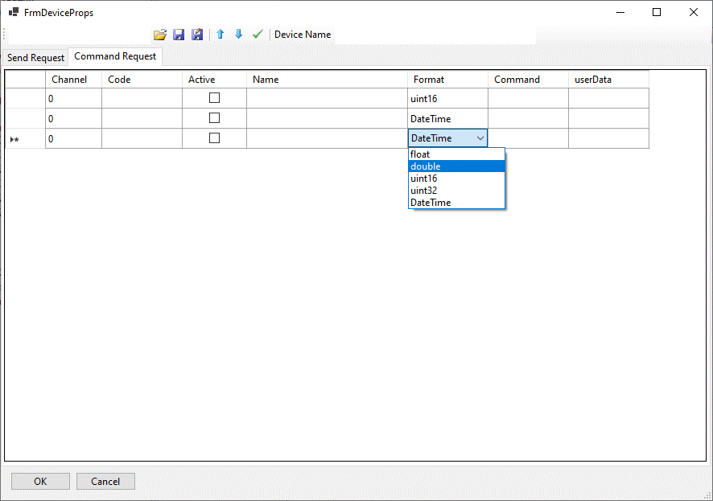Click the Cancel button
The image size is (713, 501).
(105, 482)
